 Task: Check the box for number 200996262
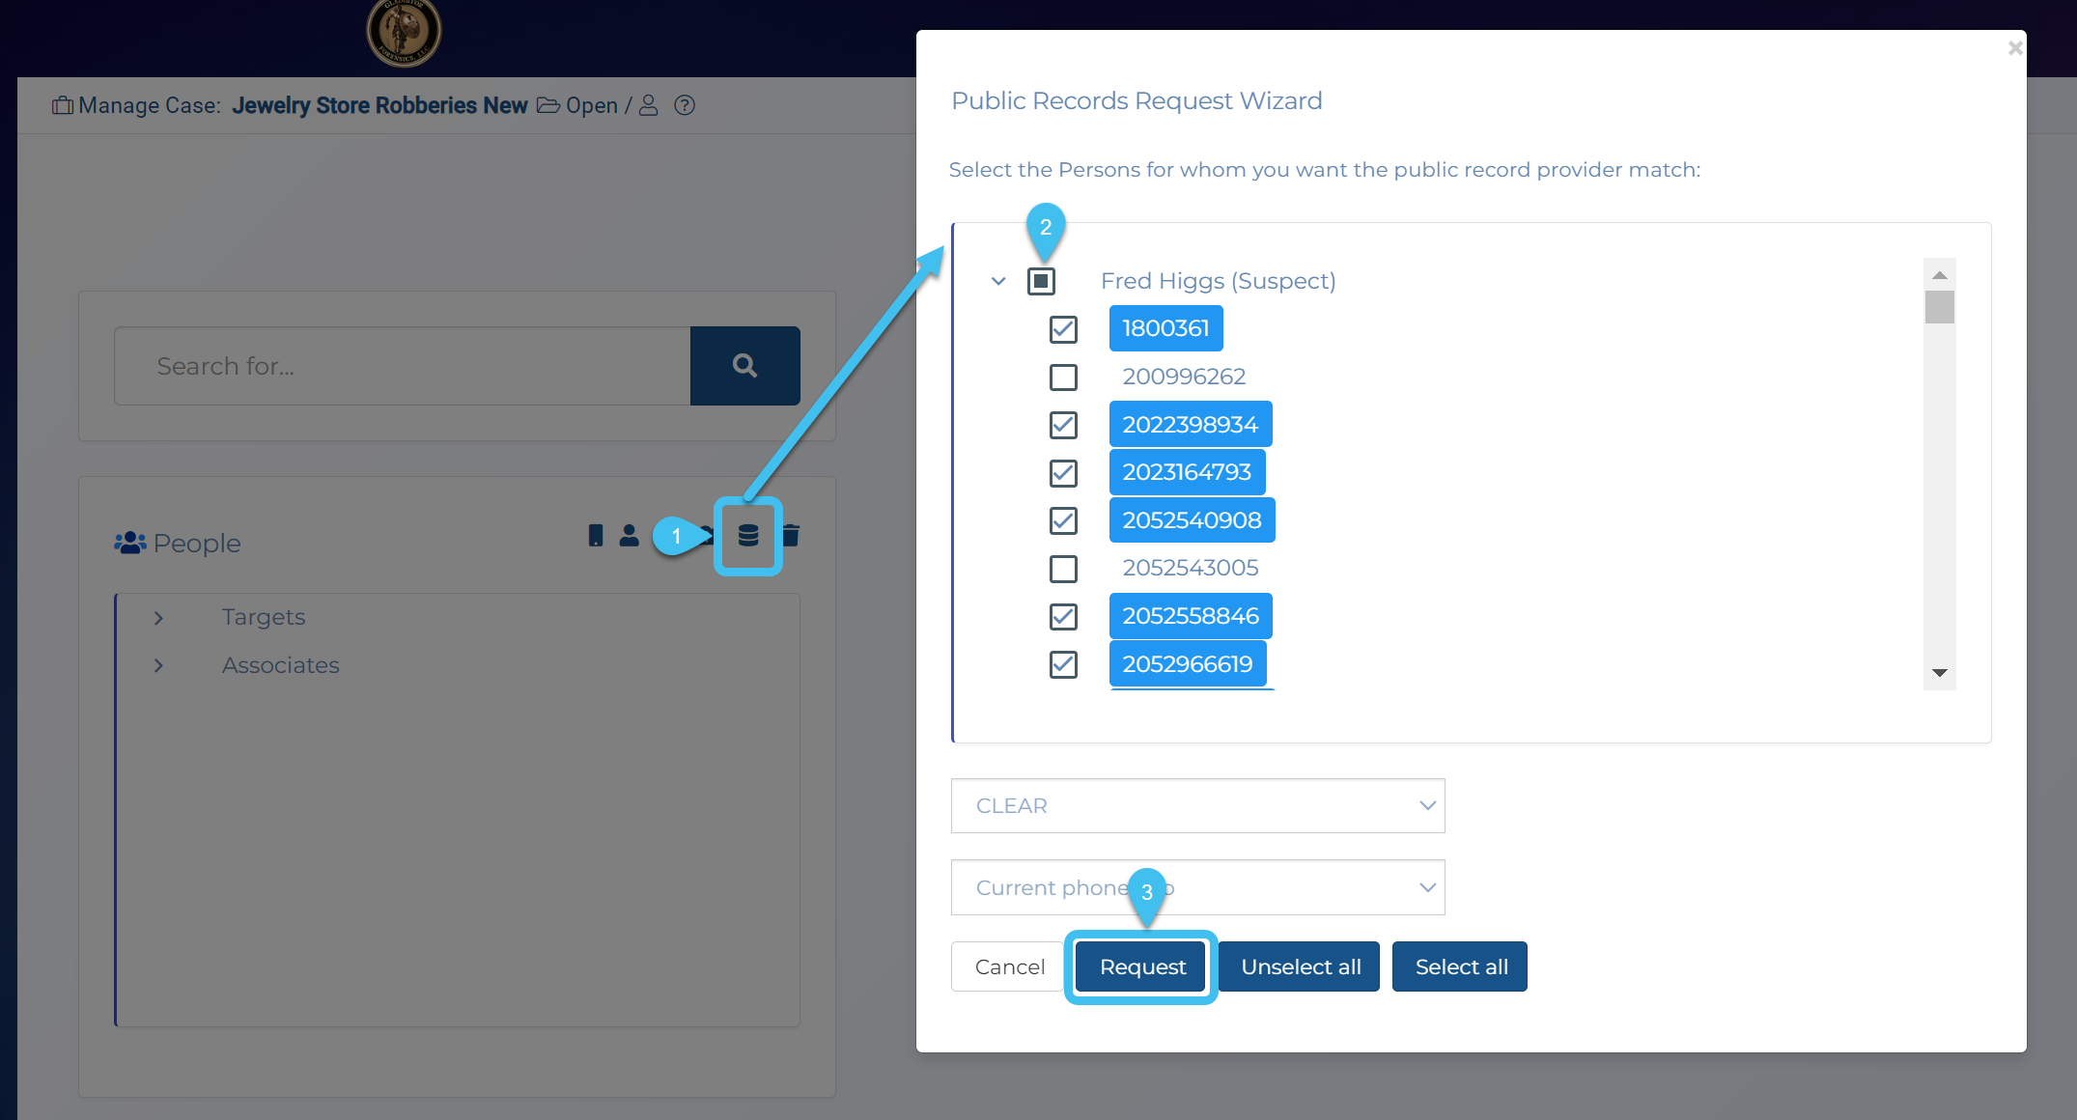tap(1063, 377)
